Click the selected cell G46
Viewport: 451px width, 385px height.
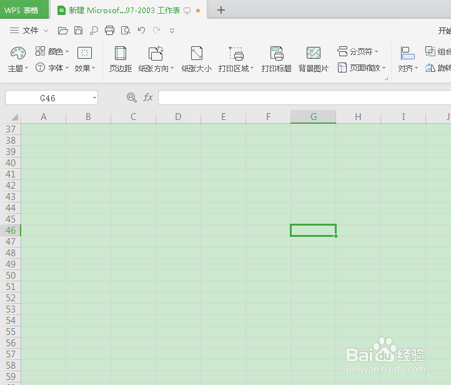pos(313,231)
